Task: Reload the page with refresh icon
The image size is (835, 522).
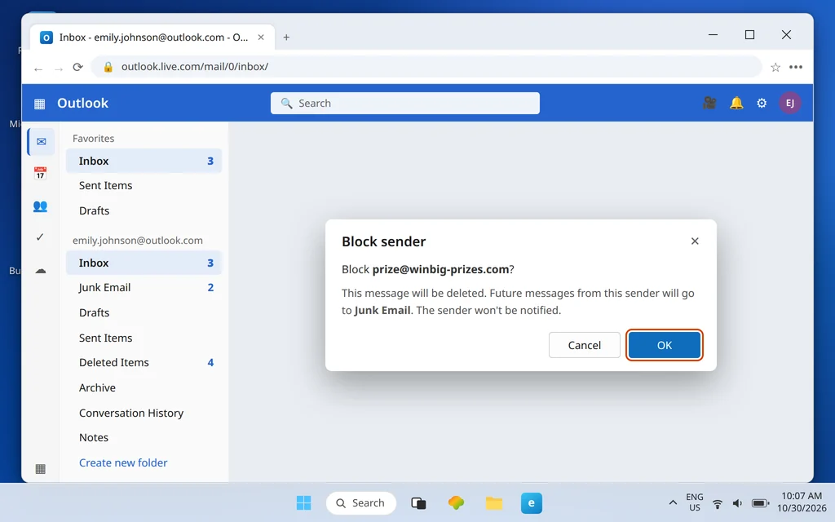Action: 77,67
